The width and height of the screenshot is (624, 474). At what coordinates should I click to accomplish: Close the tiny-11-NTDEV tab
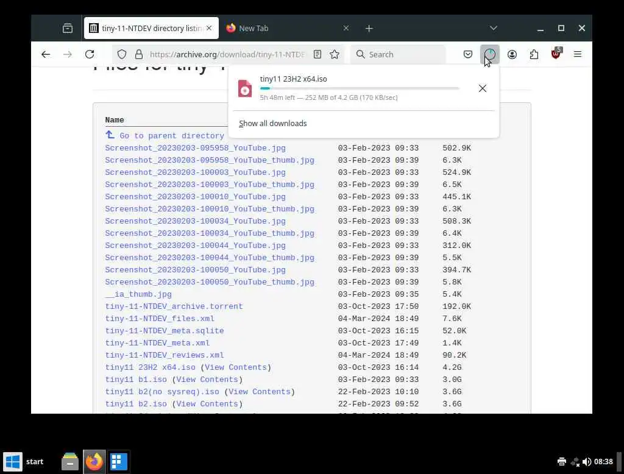[209, 28]
